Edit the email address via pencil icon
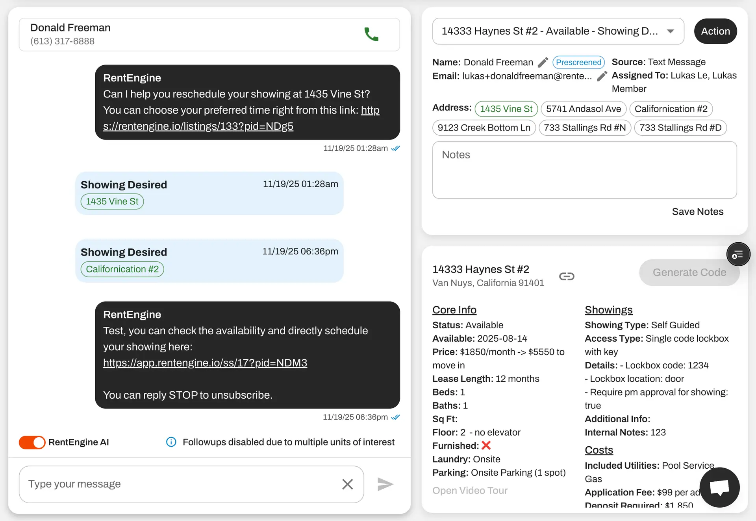The height and width of the screenshot is (521, 756). point(602,76)
